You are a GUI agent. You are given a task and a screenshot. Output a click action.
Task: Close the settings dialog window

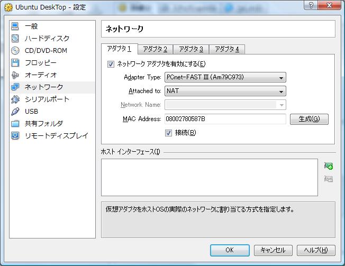329,5
